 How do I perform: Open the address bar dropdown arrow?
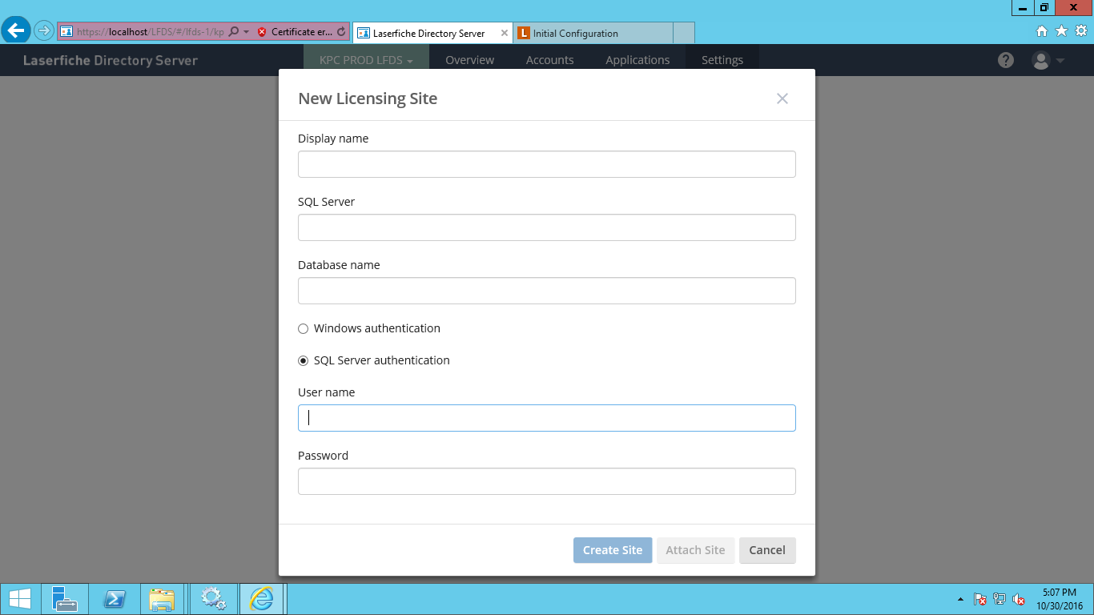(x=247, y=32)
